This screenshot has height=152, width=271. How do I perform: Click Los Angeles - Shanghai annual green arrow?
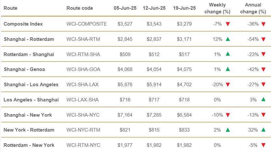point(263,99)
